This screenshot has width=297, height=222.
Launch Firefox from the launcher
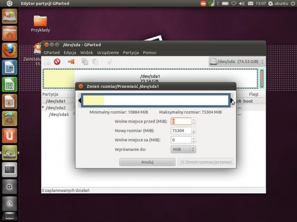[x=10, y=51]
